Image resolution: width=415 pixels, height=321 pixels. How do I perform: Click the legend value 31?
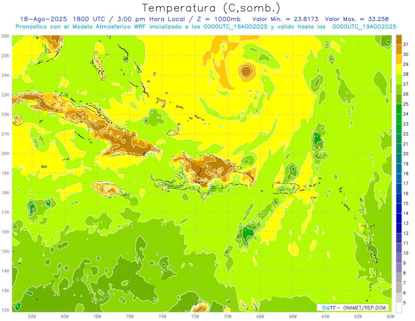point(406,44)
